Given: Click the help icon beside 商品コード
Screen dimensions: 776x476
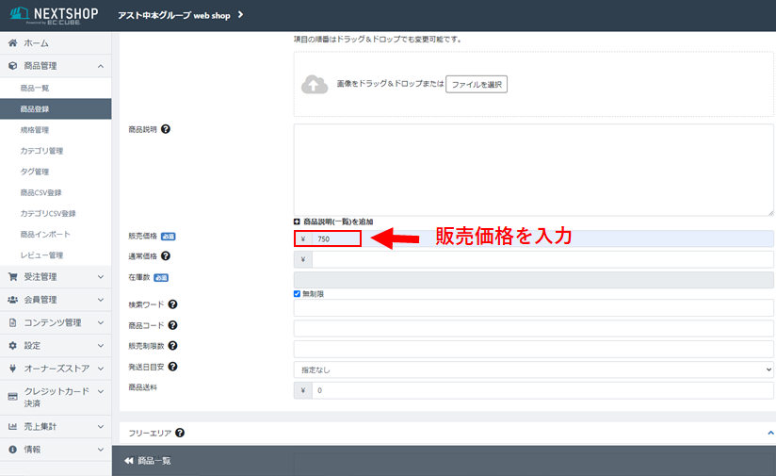Looking at the screenshot, I should (x=172, y=325).
